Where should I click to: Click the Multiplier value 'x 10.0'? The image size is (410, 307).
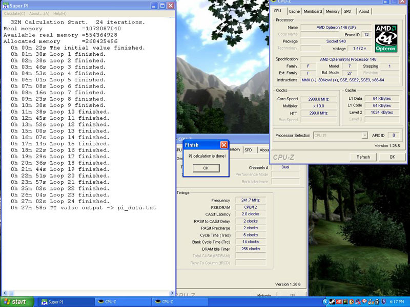pos(318,106)
